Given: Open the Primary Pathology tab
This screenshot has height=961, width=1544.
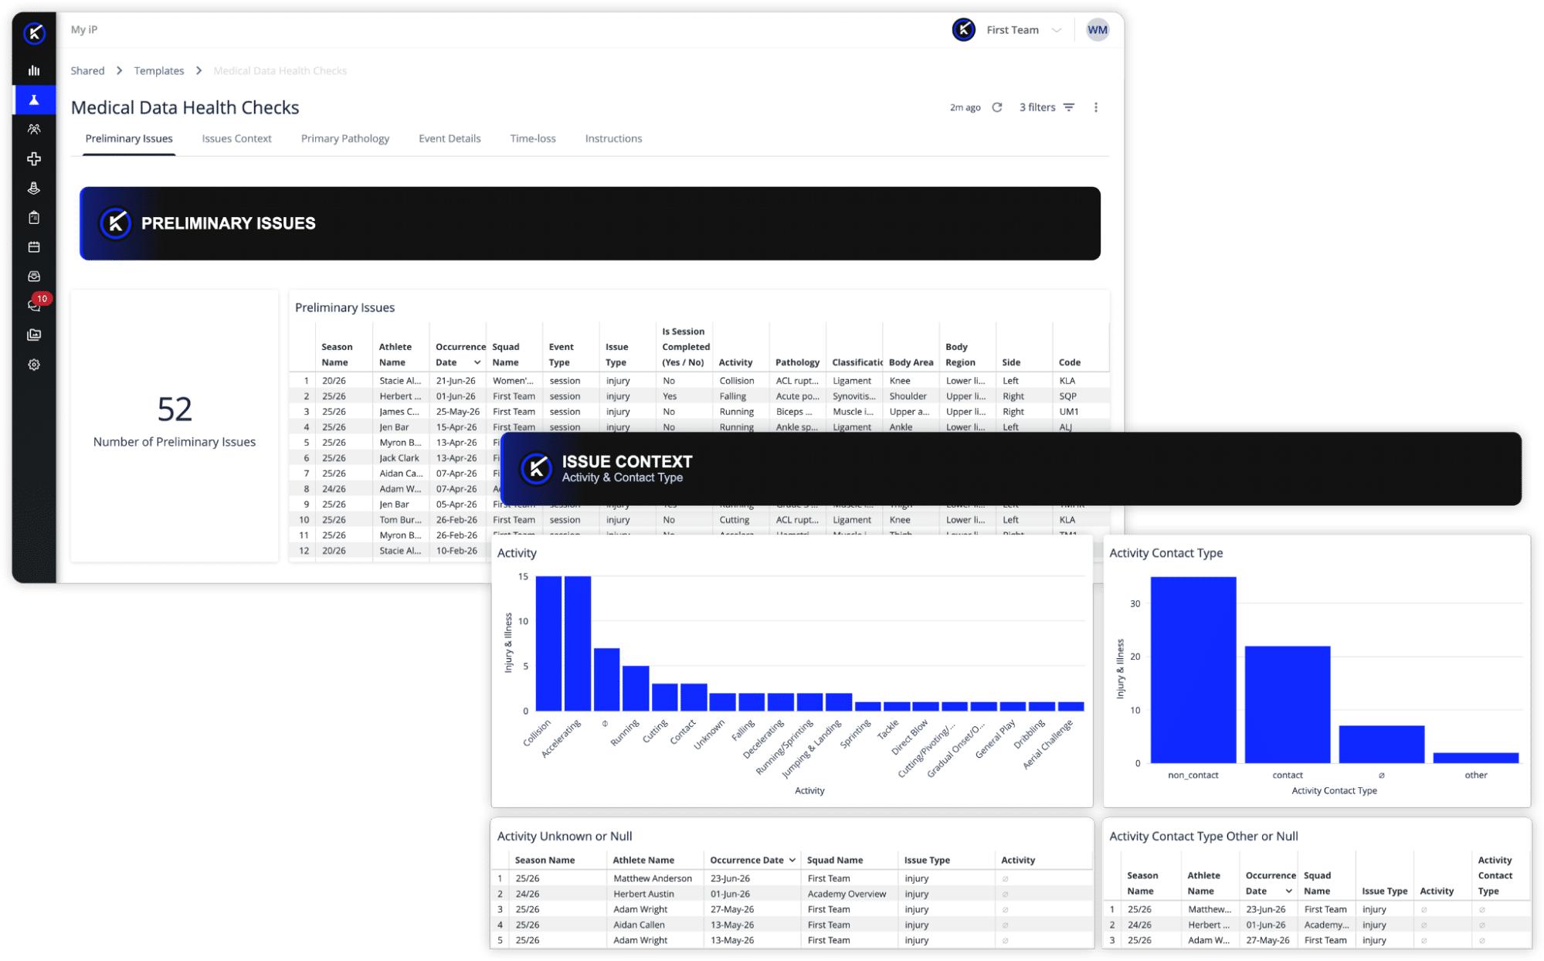Looking at the screenshot, I should tap(344, 139).
